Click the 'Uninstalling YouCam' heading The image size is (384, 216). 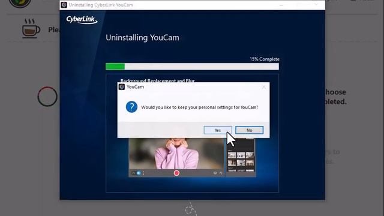pyautogui.click(x=142, y=38)
